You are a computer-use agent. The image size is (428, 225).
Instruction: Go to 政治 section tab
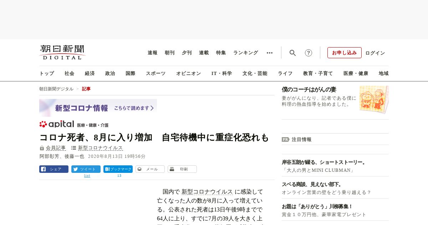point(110,74)
